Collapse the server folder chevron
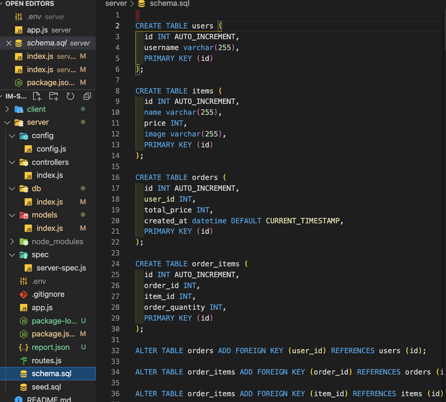The height and width of the screenshot is (402, 446). tap(7, 122)
